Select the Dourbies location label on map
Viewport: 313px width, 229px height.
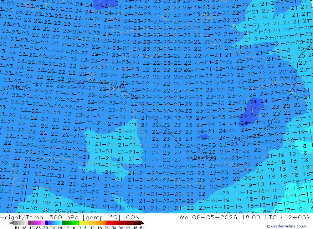point(205,157)
